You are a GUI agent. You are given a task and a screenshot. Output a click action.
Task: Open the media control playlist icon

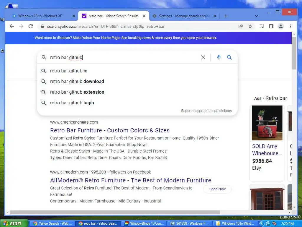(x=262, y=26)
